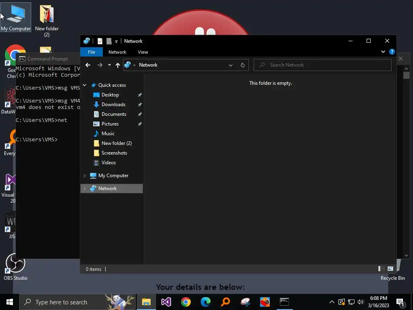Expand My Computer tree node arrow
Image resolution: width=413 pixels, height=310 pixels.
point(85,176)
